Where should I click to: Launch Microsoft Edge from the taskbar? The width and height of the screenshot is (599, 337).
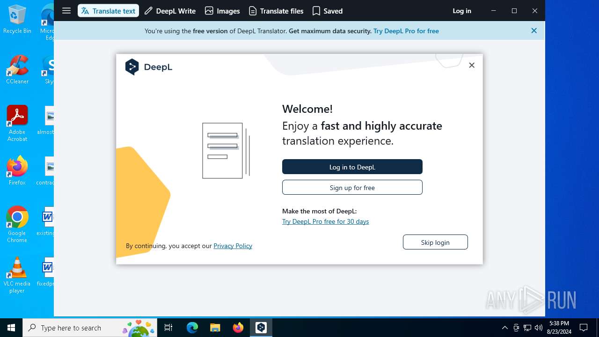(x=192, y=328)
